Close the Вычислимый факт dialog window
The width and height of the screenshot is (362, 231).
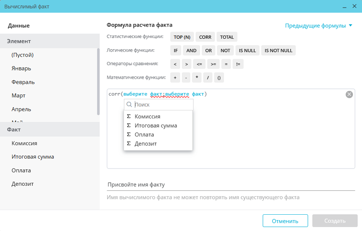point(354,6)
